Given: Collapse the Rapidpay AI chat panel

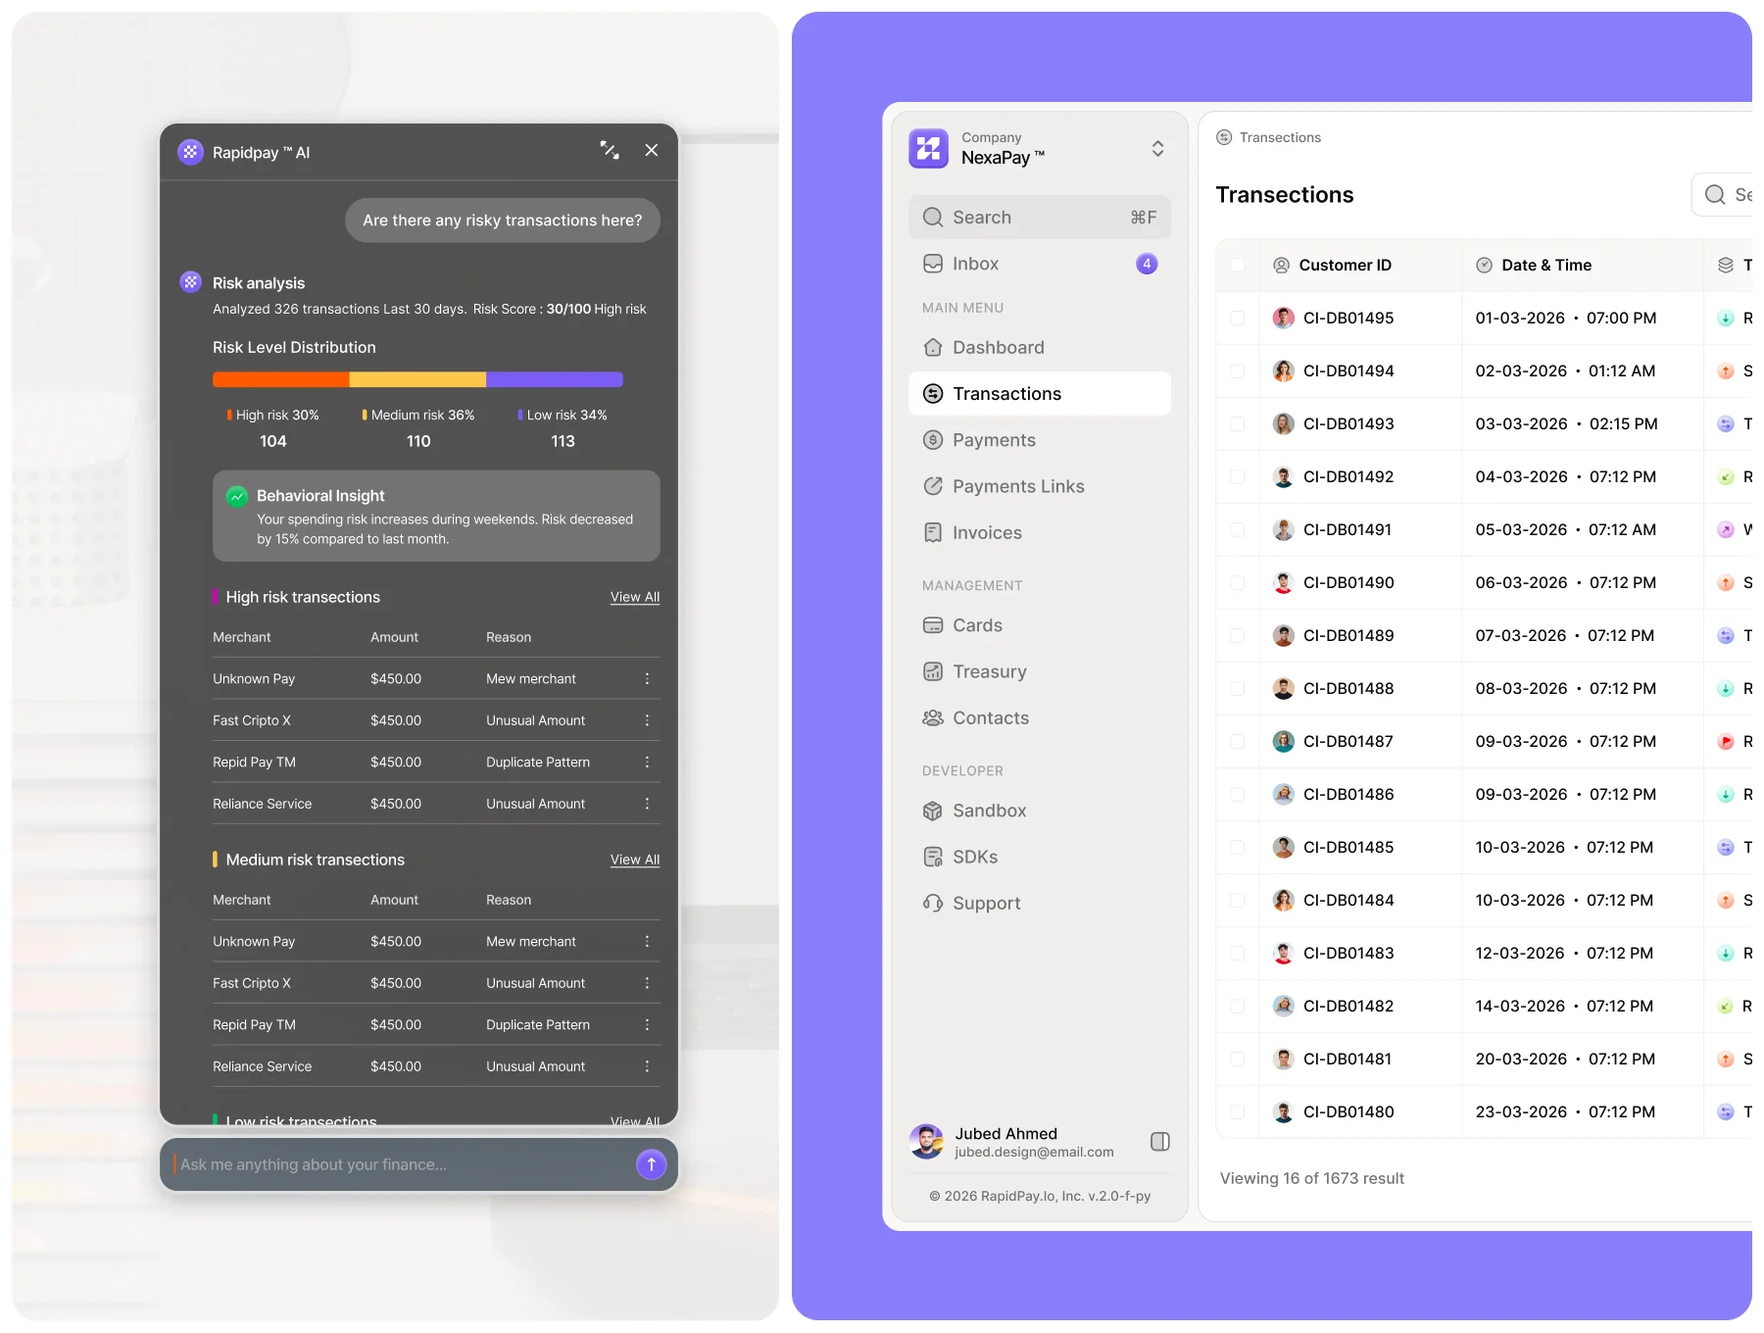Looking at the screenshot, I should tap(610, 150).
